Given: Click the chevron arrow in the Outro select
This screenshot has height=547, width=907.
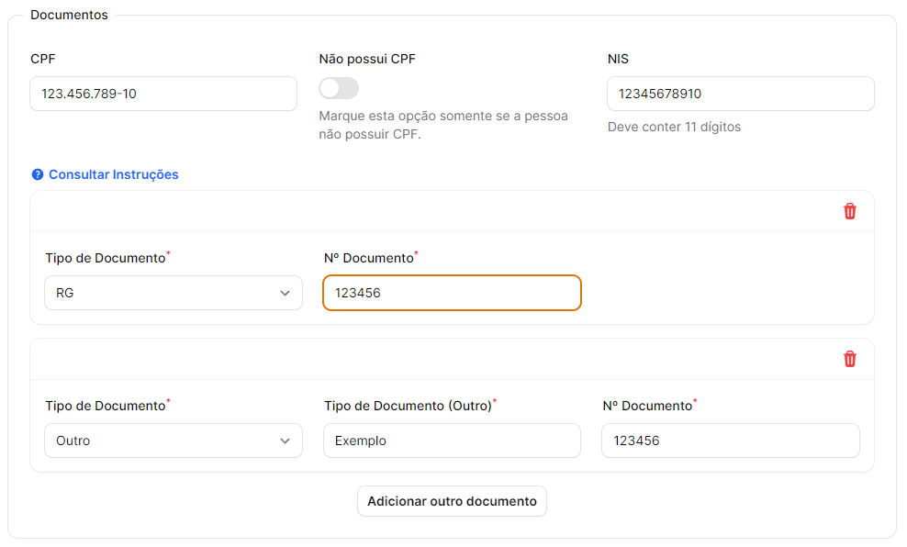Looking at the screenshot, I should pyautogui.click(x=285, y=441).
